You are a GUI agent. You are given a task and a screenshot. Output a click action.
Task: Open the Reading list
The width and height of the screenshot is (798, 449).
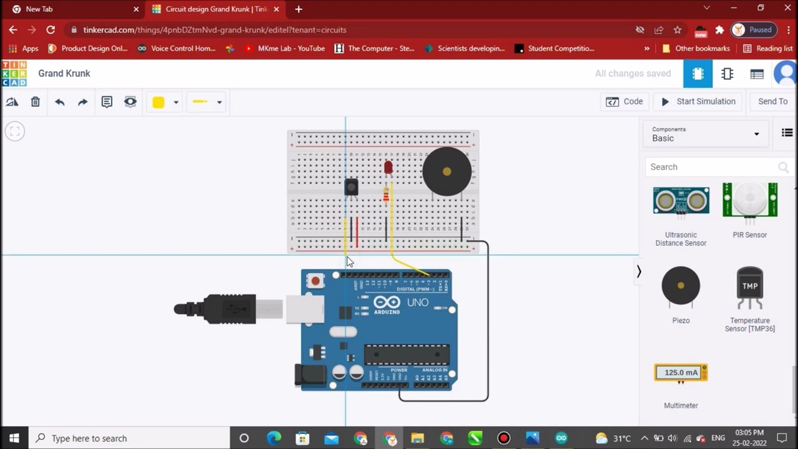point(767,49)
